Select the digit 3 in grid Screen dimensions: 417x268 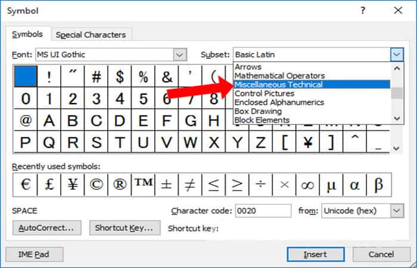(97, 98)
